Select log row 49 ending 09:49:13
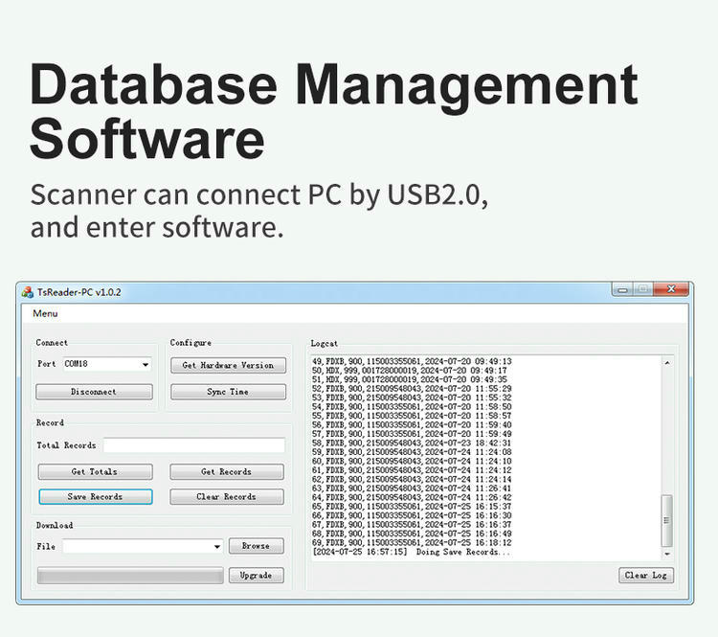 click(x=412, y=361)
